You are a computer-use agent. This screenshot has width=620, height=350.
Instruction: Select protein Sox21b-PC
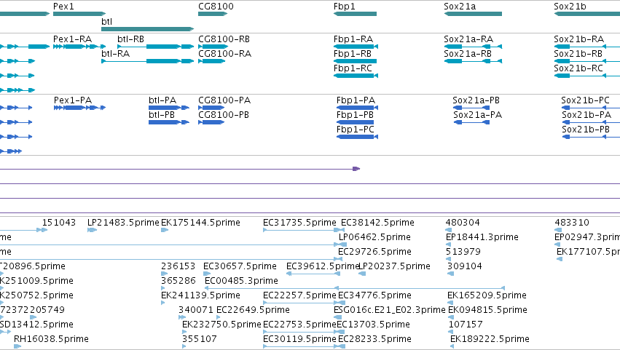click(585, 100)
